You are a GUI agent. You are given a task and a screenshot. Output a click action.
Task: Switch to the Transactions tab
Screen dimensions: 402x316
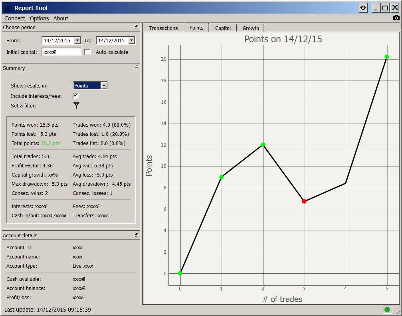tap(163, 28)
